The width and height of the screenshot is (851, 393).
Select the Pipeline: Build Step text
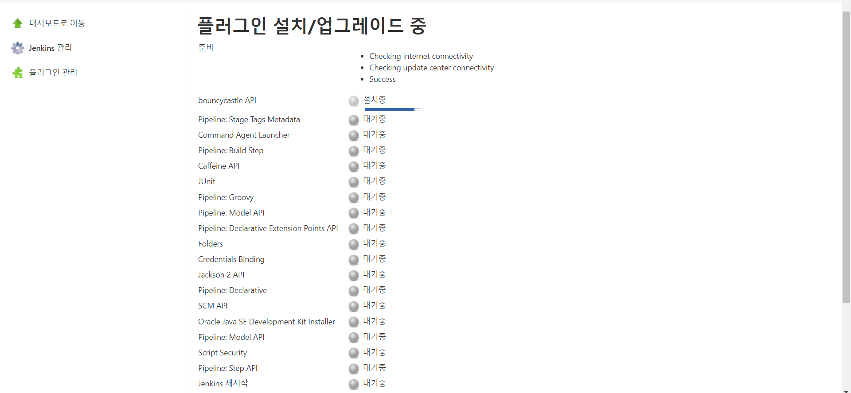[230, 150]
